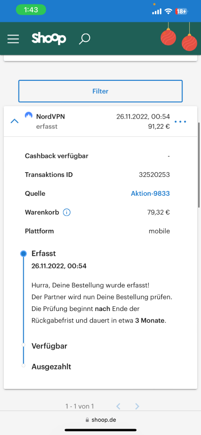Tap the 1:43 time pill
The width and height of the screenshot is (201, 435).
coord(31,10)
